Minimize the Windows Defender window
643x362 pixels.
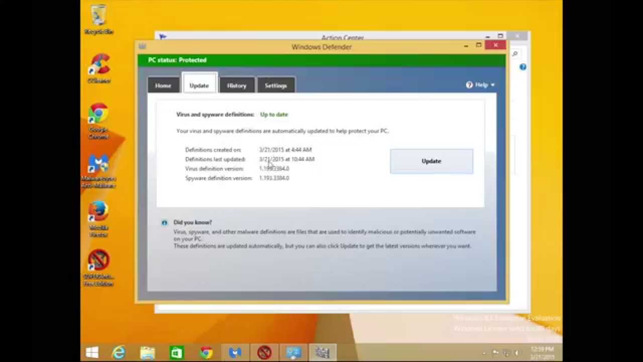[466, 46]
